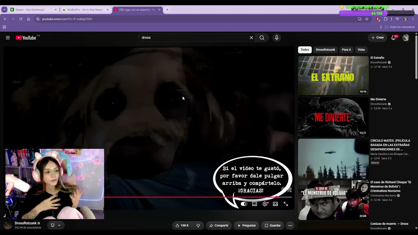Click Compartir to share the video
This screenshot has width=418, height=235.
point(219,226)
